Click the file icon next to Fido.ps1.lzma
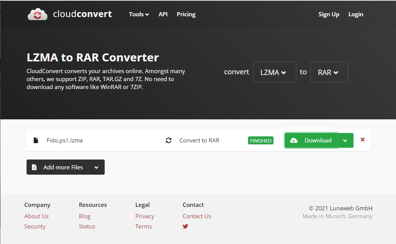This screenshot has width=396, height=244. click(36, 140)
